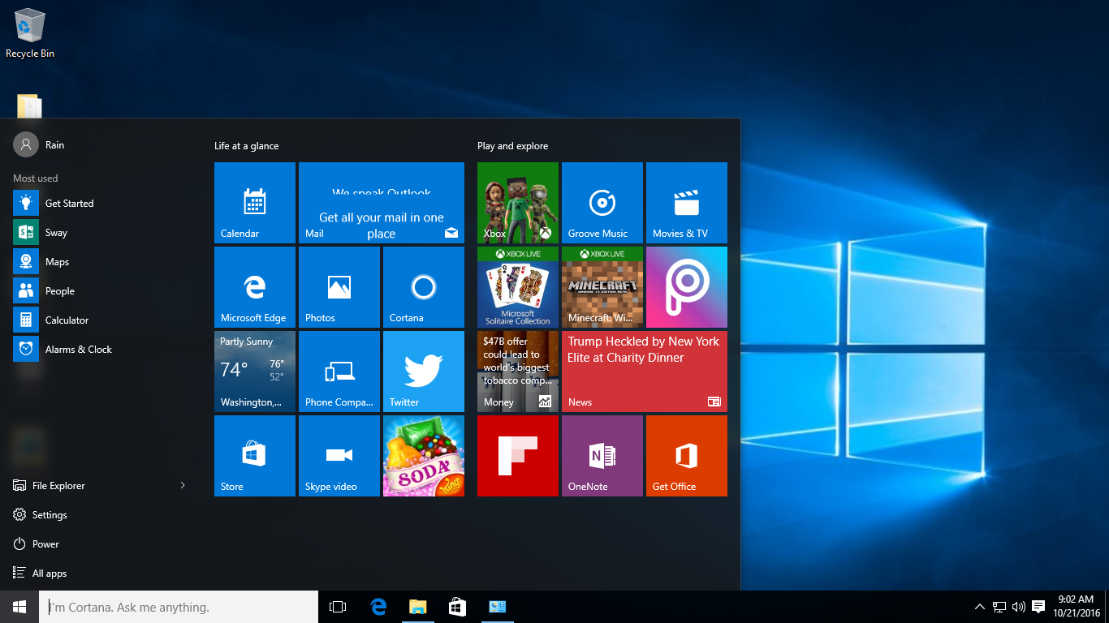Click the network icon in system tray
This screenshot has height=623, width=1109.
coord(999,607)
